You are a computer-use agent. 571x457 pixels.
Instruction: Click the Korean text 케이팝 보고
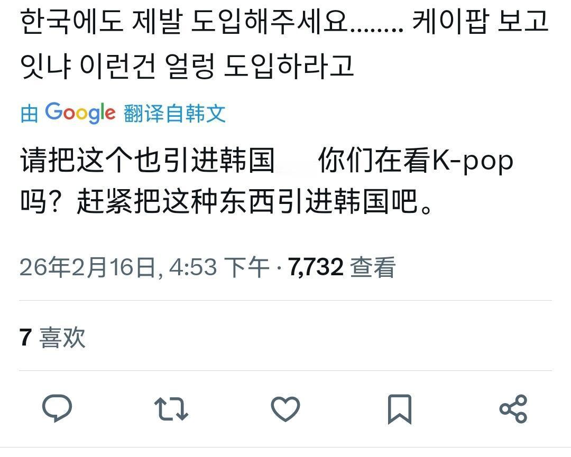click(x=480, y=22)
